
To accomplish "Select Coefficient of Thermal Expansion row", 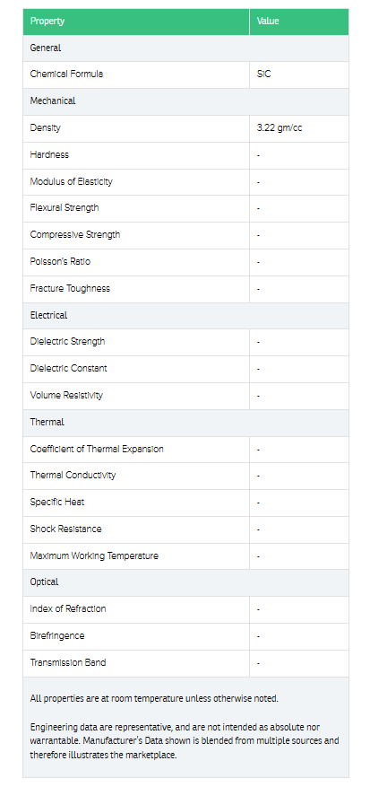I will 185,450.
